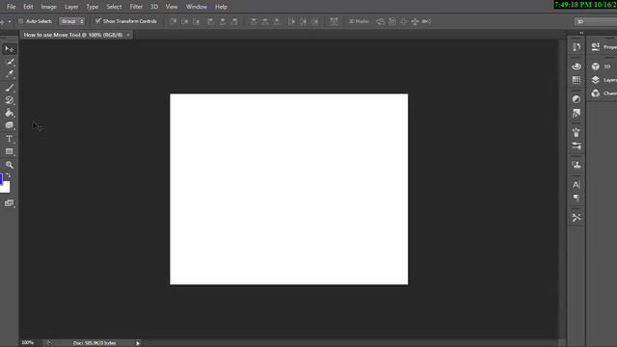Open the workspace switcher dropdown at top right

coord(596,21)
